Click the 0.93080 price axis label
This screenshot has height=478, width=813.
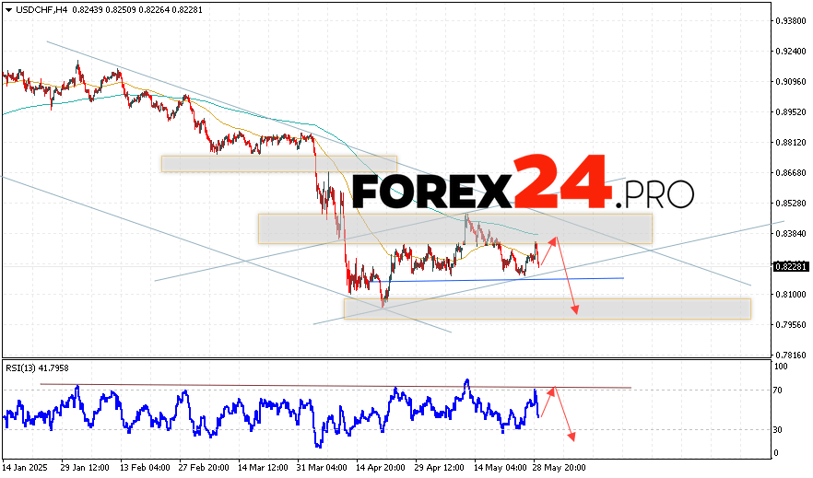tap(789, 20)
